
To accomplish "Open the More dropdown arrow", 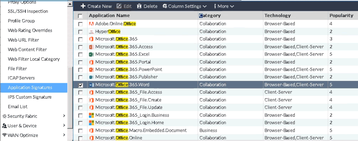I will coord(232,6).
